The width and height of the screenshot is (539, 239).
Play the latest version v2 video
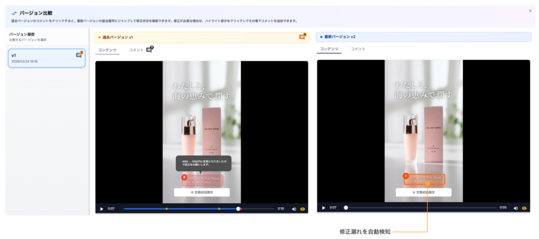click(x=324, y=208)
